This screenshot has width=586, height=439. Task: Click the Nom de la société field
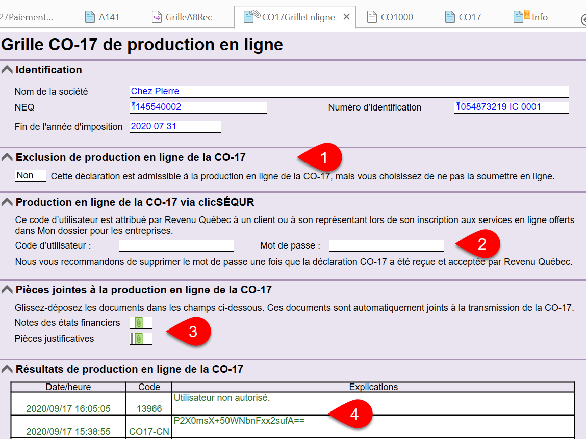pyautogui.click(x=349, y=92)
